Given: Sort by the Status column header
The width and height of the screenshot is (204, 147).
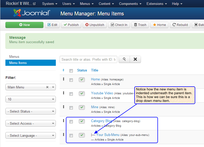Looking at the screenshot, I should pos(82,70).
